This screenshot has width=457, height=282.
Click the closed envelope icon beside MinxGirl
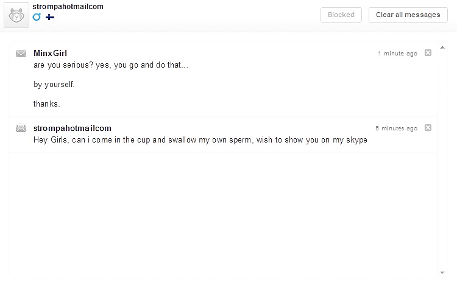coord(21,54)
